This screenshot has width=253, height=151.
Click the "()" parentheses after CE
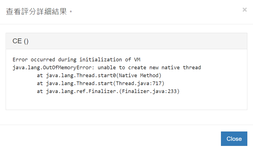click(26, 41)
